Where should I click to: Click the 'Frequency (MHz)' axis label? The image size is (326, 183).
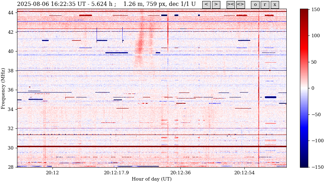(x=3, y=89)
